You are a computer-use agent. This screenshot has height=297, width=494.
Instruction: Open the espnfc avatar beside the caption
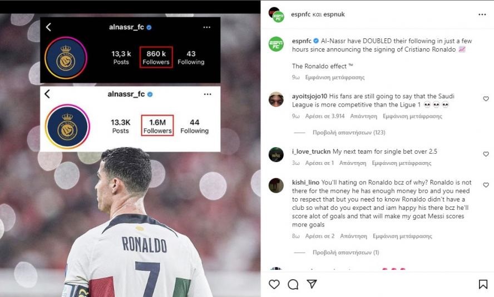click(276, 44)
